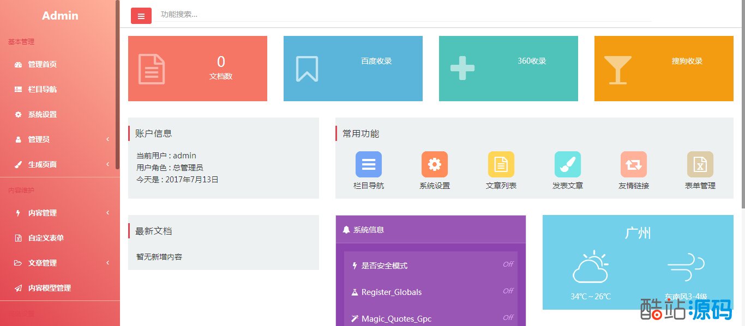This screenshot has height=326, width=745.
Task: Click the sidebar vertical scrollbar
Action: (x=117, y=82)
